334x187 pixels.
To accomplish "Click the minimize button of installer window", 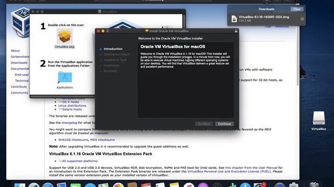I will (x=103, y=31).
